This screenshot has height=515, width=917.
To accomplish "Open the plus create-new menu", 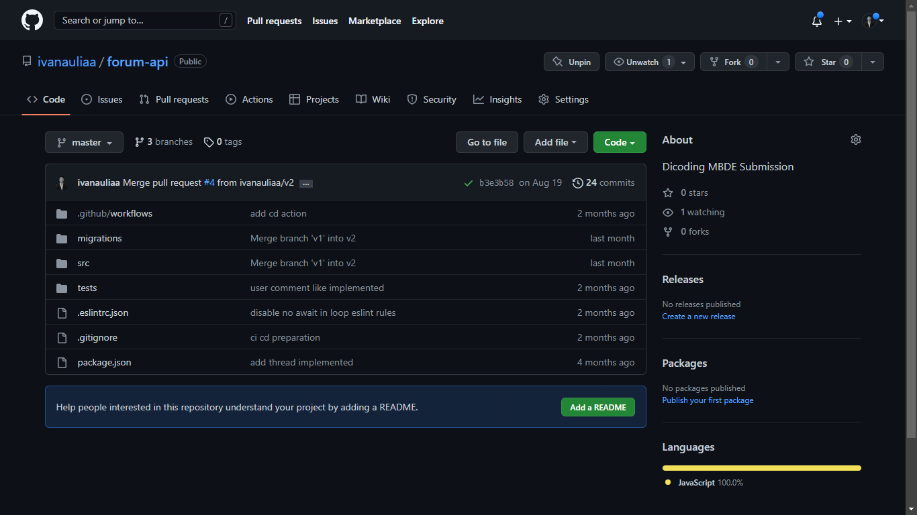I will pos(842,21).
